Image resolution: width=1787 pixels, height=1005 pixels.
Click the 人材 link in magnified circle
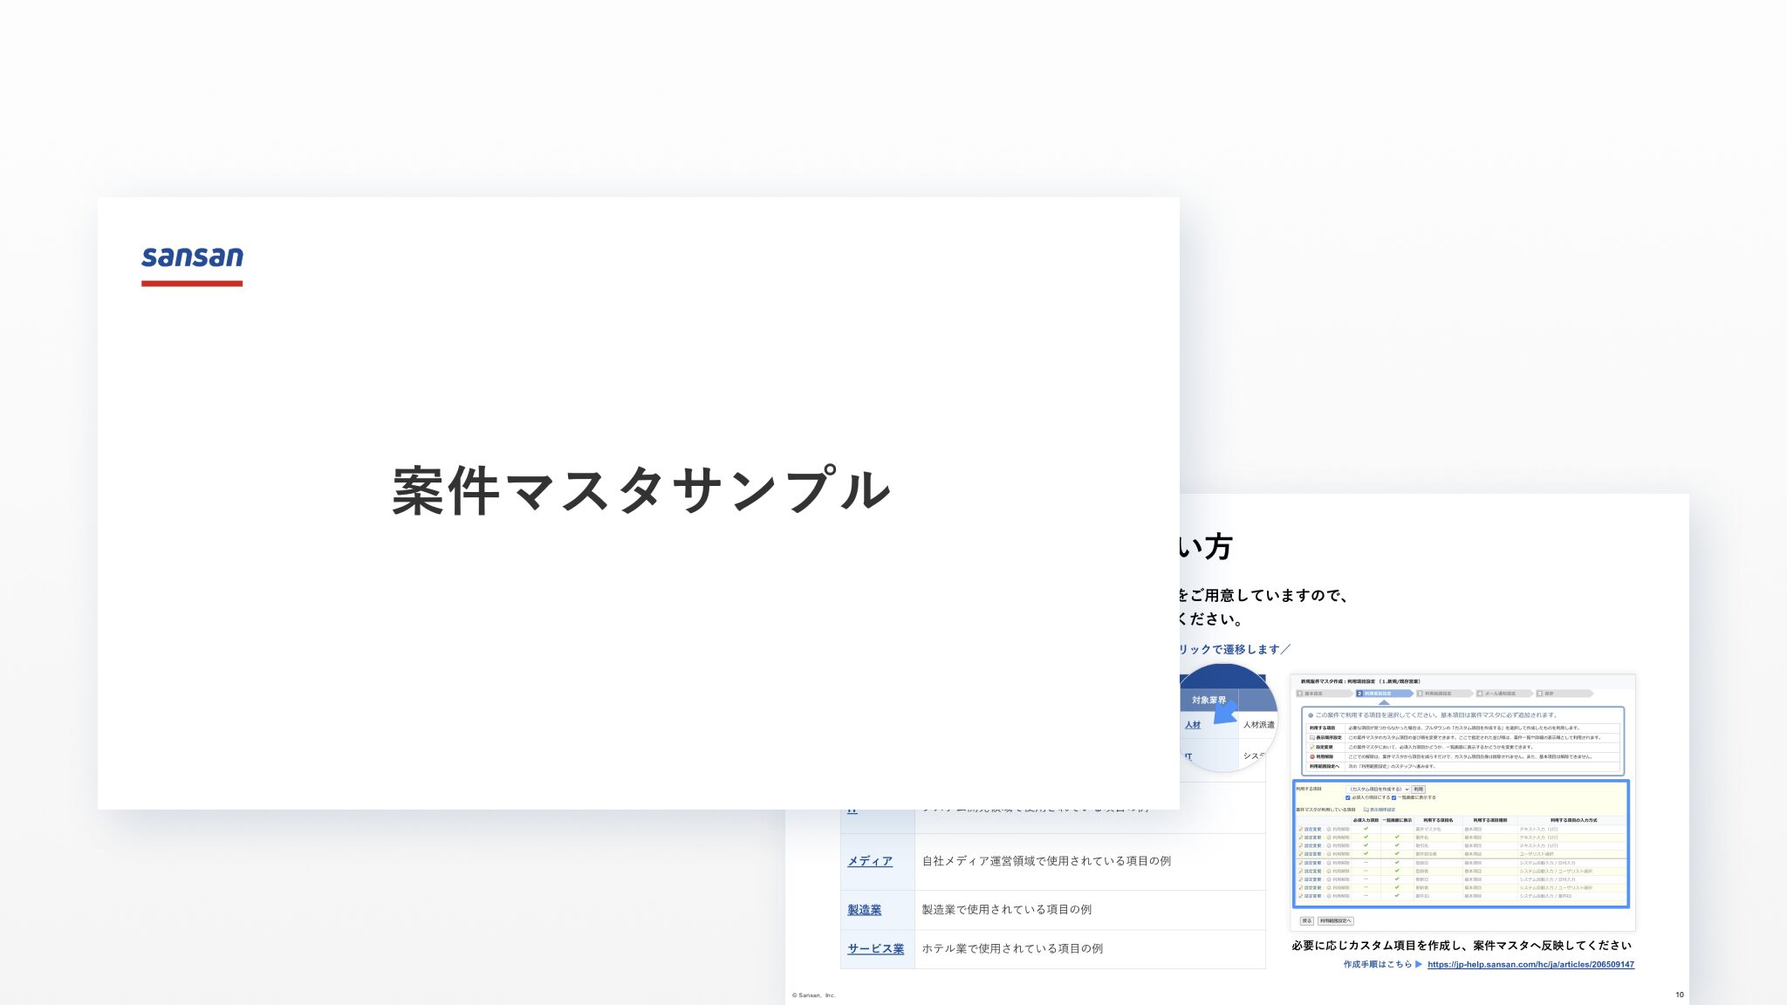click(x=1193, y=725)
